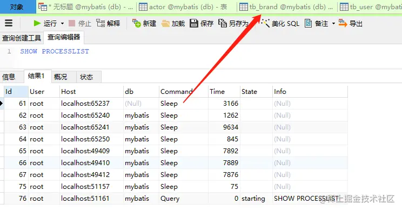Switch to the 对象 tab

(18, 7)
